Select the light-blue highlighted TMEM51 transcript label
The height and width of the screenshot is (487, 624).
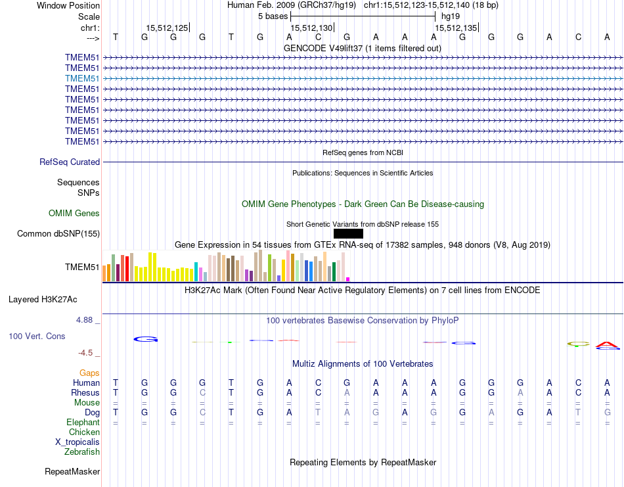tap(82, 78)
